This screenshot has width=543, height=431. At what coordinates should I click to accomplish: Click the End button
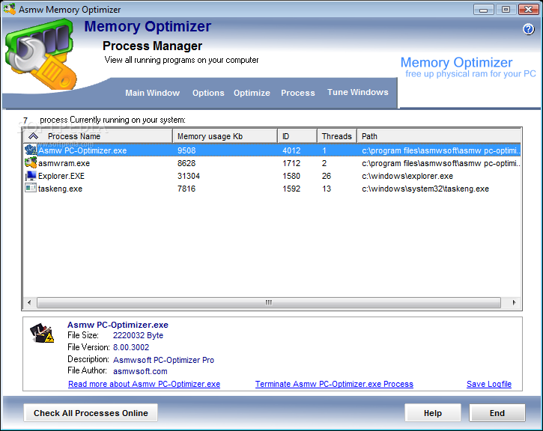(497, 413)
